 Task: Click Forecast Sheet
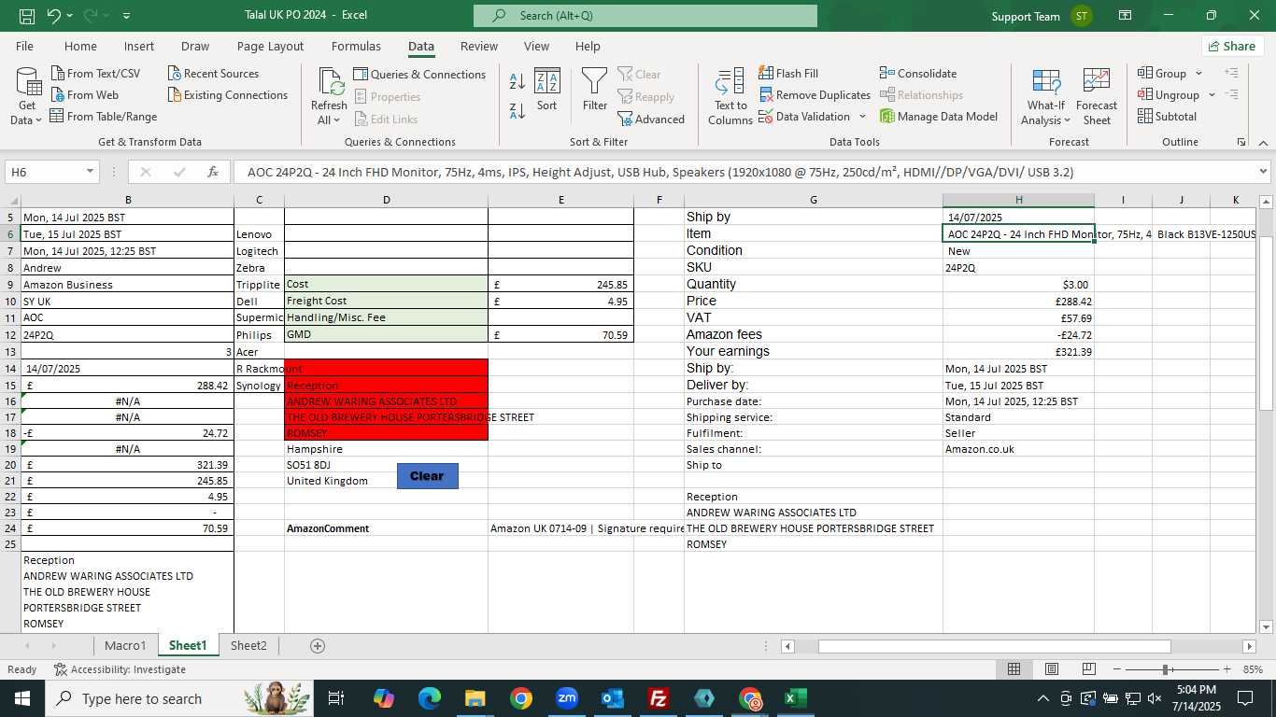(1097, 97)
